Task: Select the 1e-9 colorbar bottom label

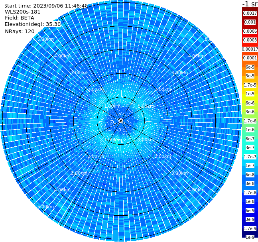Action: (x=250, y=237)
